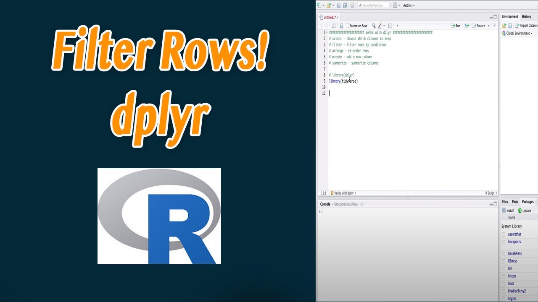Image resolution: width=538 pixels, height=302 pixels.
Task: Update packages with the Update button
Action: click(525, 211)
